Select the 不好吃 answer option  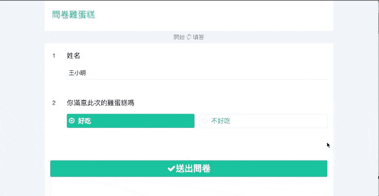click(x=263, y=121)
